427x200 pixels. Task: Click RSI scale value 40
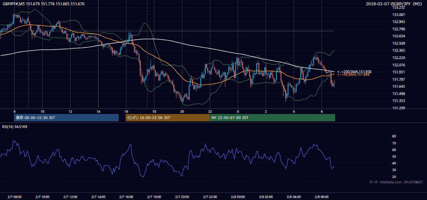tap(394, 163)
